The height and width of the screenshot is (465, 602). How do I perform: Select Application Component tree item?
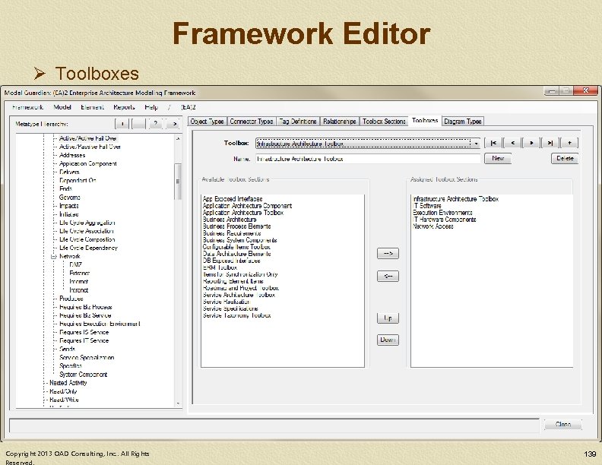click(x=88, y=163)
